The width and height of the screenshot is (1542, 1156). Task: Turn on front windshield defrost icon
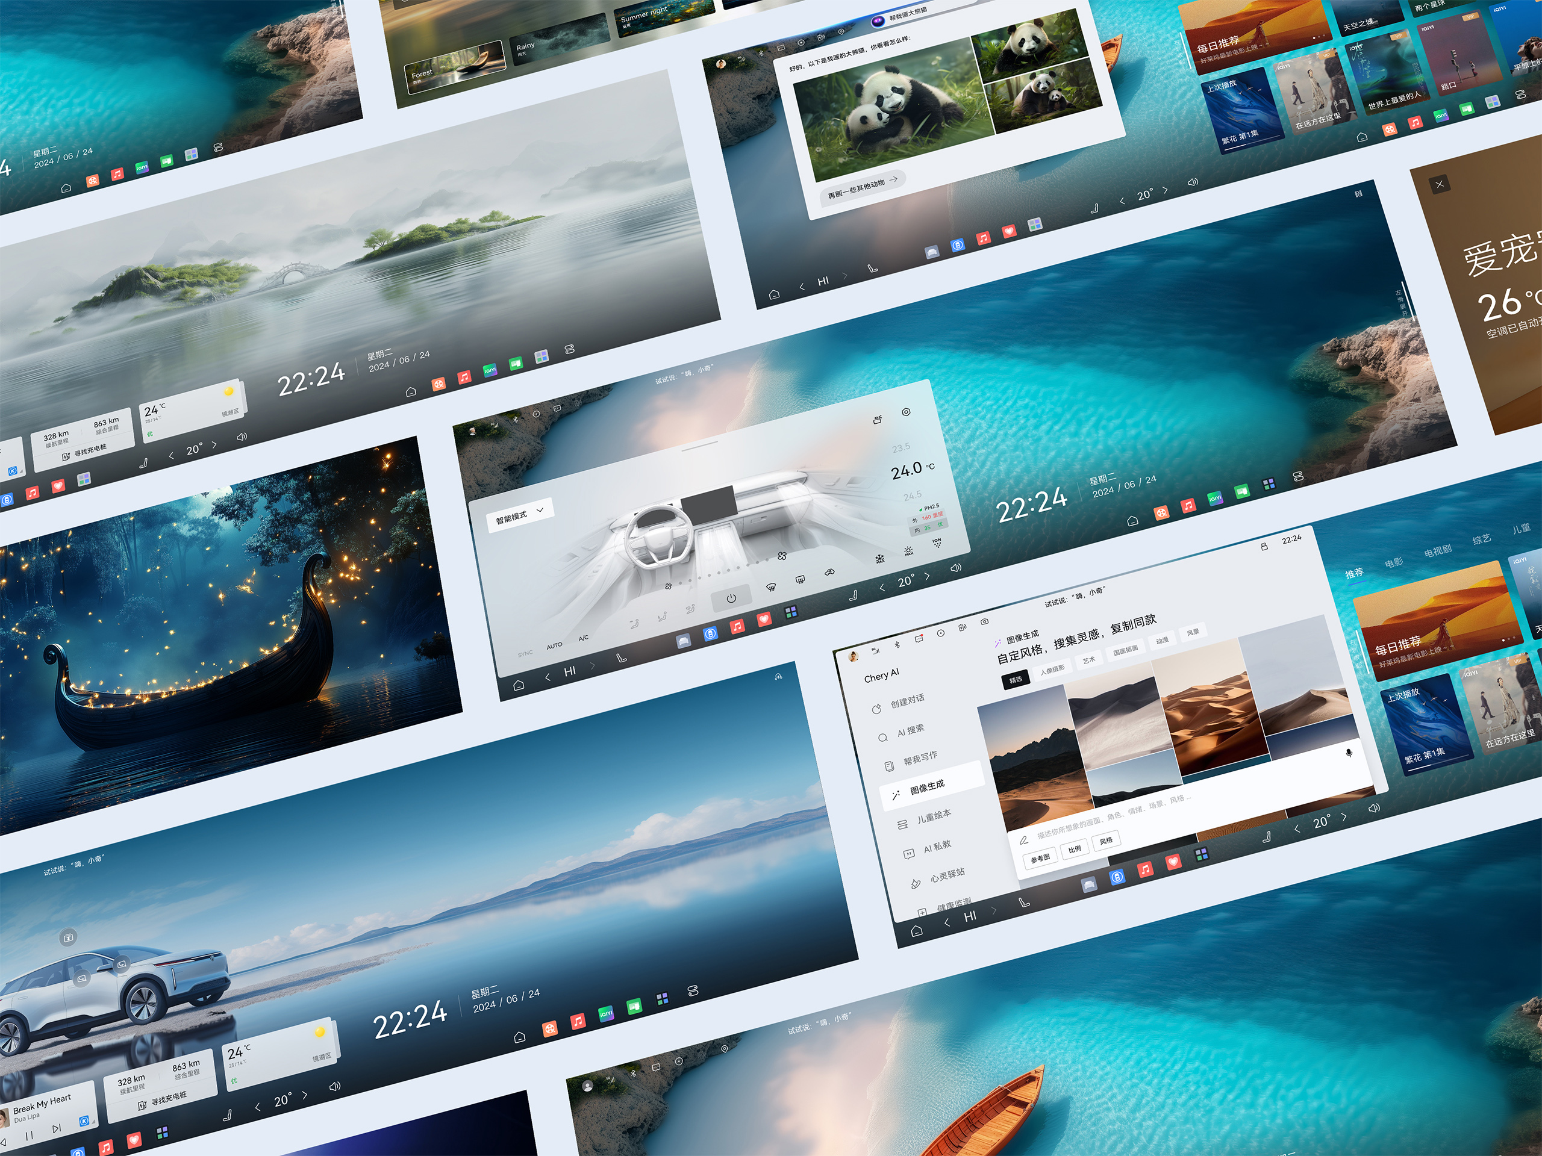(x=771, y=586)
